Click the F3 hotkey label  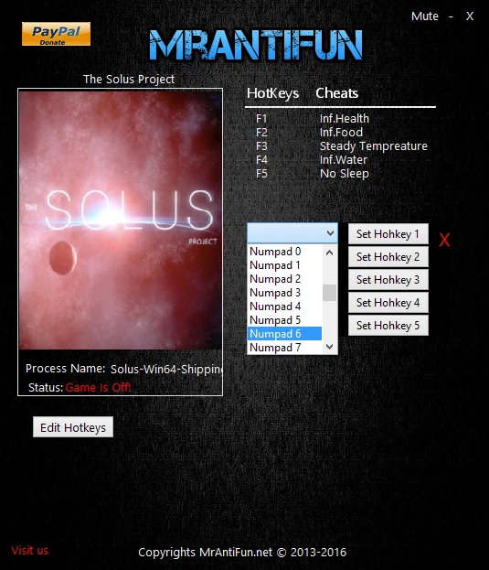click(261, 146)
